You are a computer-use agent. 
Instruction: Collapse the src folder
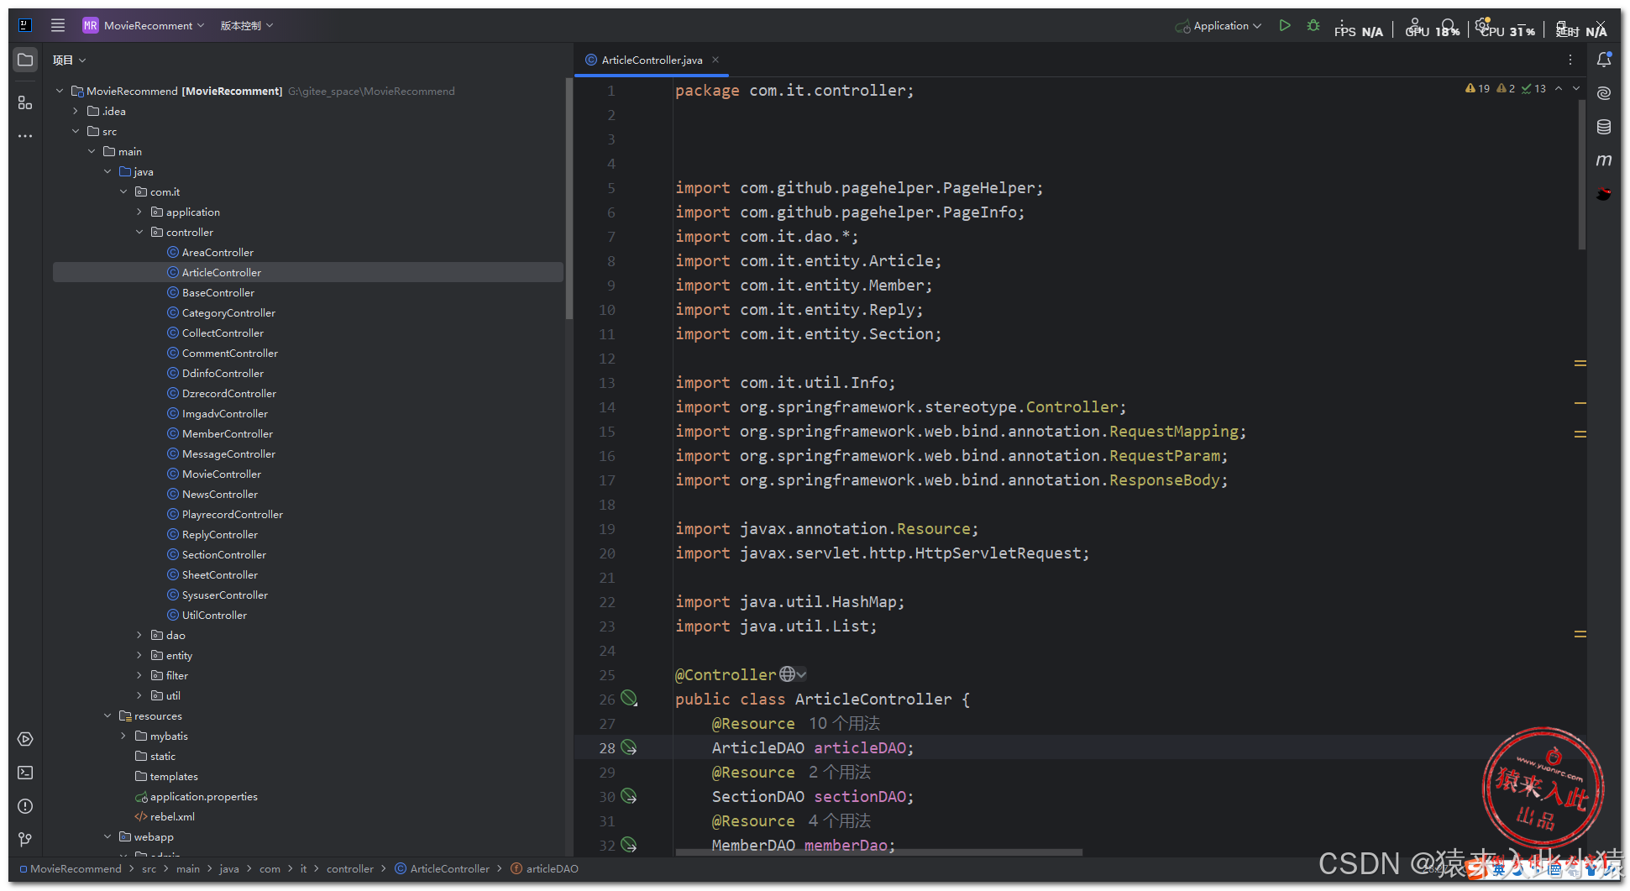pyautogui.click(x=76, y=131)
